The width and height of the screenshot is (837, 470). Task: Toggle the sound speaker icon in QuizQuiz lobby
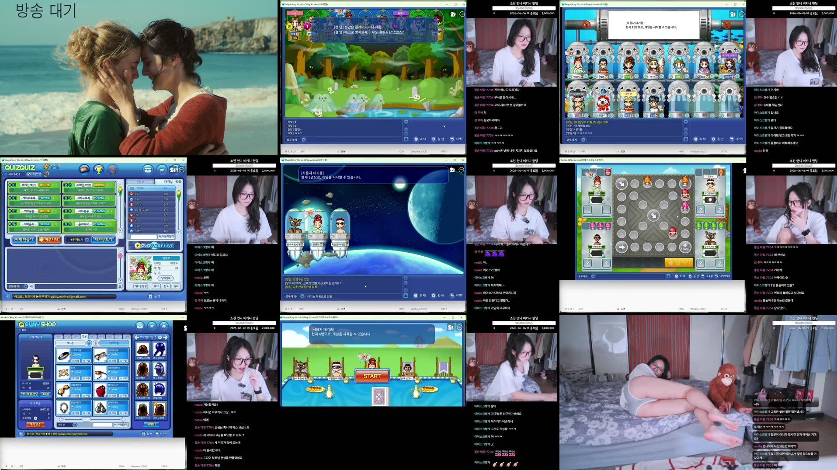pos(7,296)
